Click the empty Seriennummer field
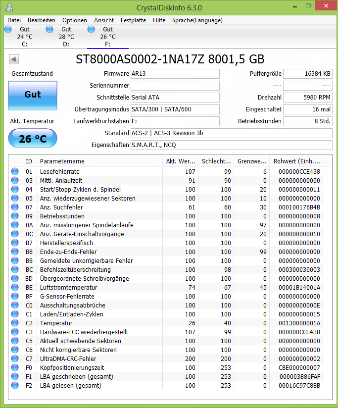The width and height of the screenshot is (338, 408). [x=175, y=86]
